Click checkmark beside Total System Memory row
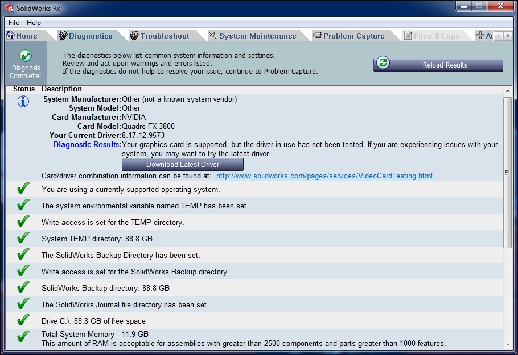The height and width of the screenshot is (355, 518). pos(23,337)
